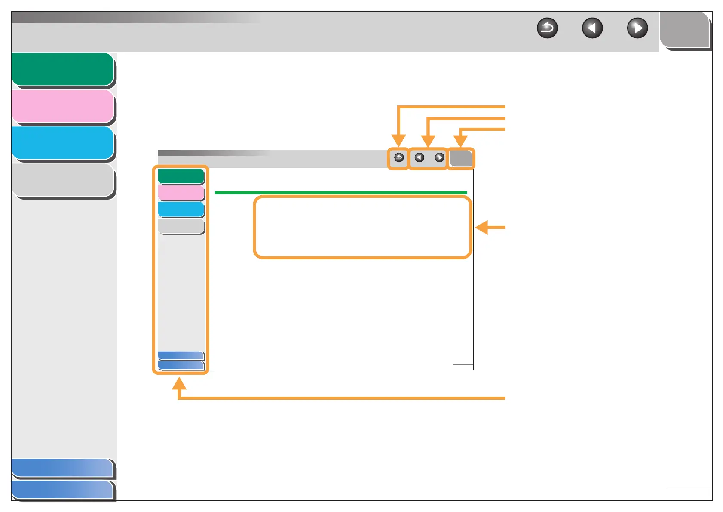Click the lower blue gradient button at the sidebar bottom
Viewport: 723px width, 512px height.
pyautogui.click(x=63, y=490)
